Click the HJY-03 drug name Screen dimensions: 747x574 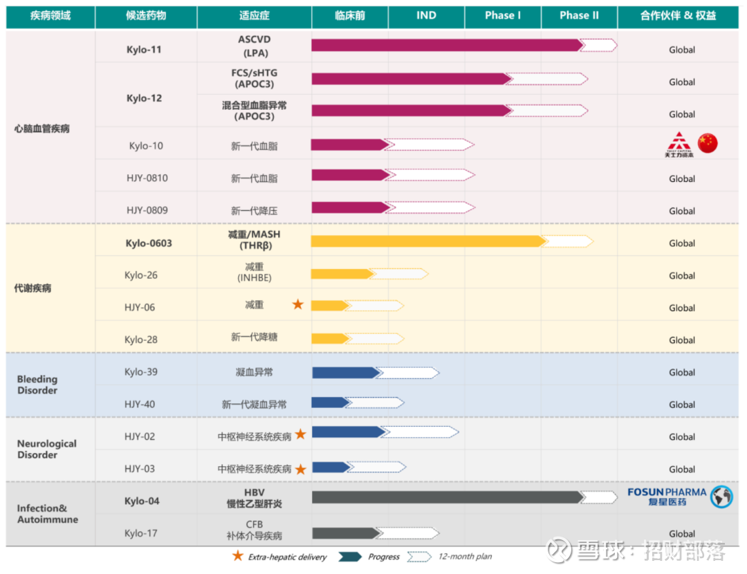140,469
